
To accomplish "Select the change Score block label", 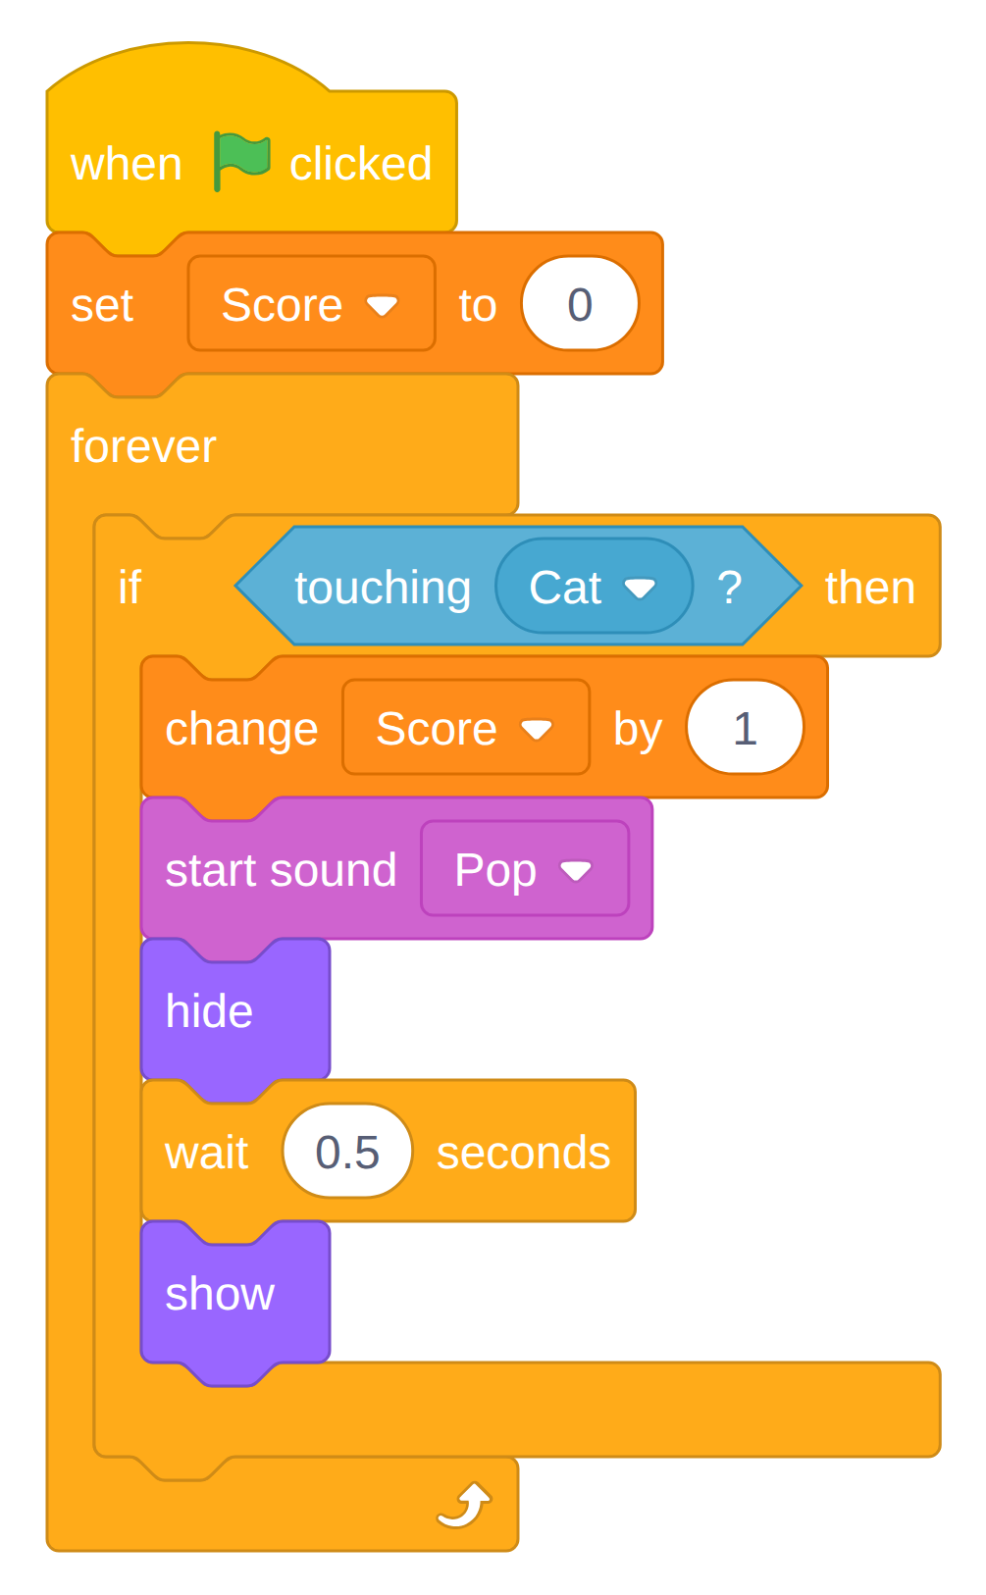I will point(241,729).
